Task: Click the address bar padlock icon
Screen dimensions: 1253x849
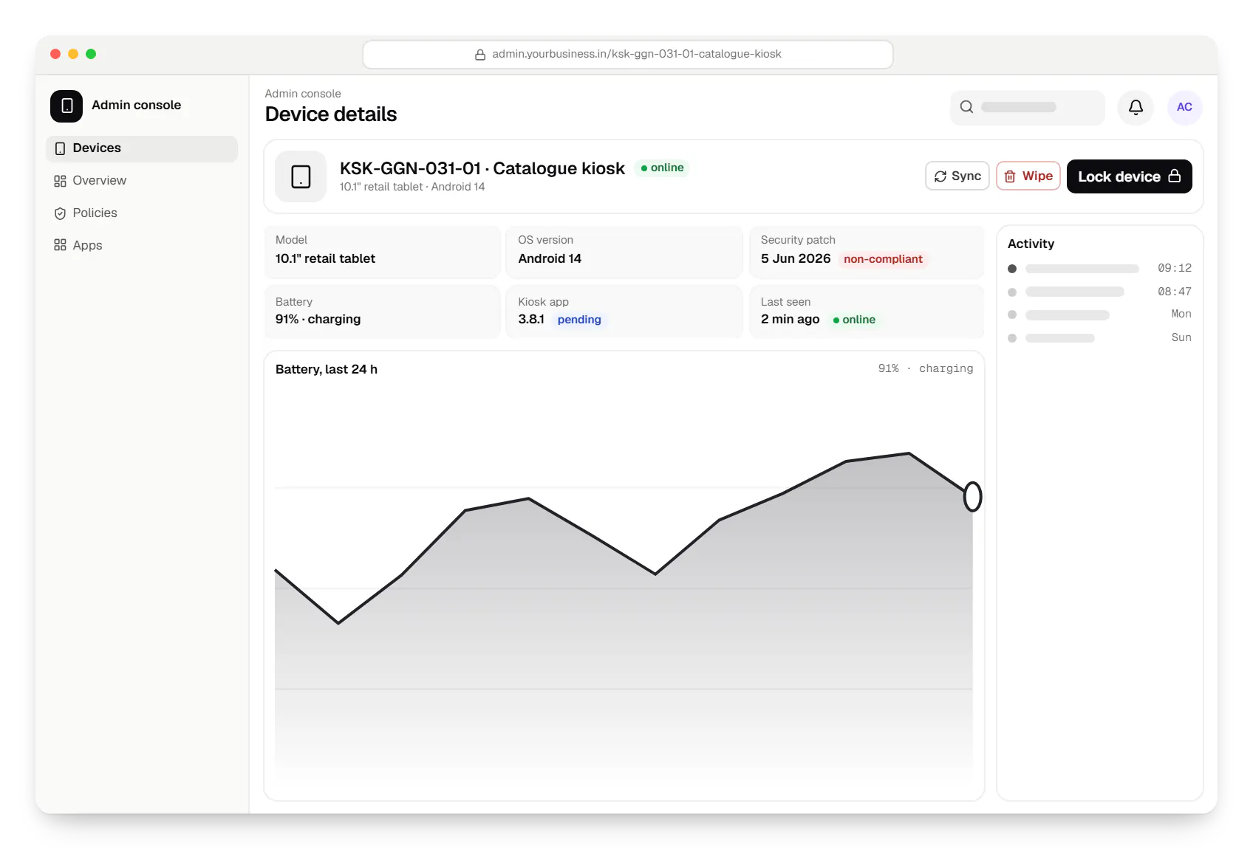Action: click(x=480, y=55)
